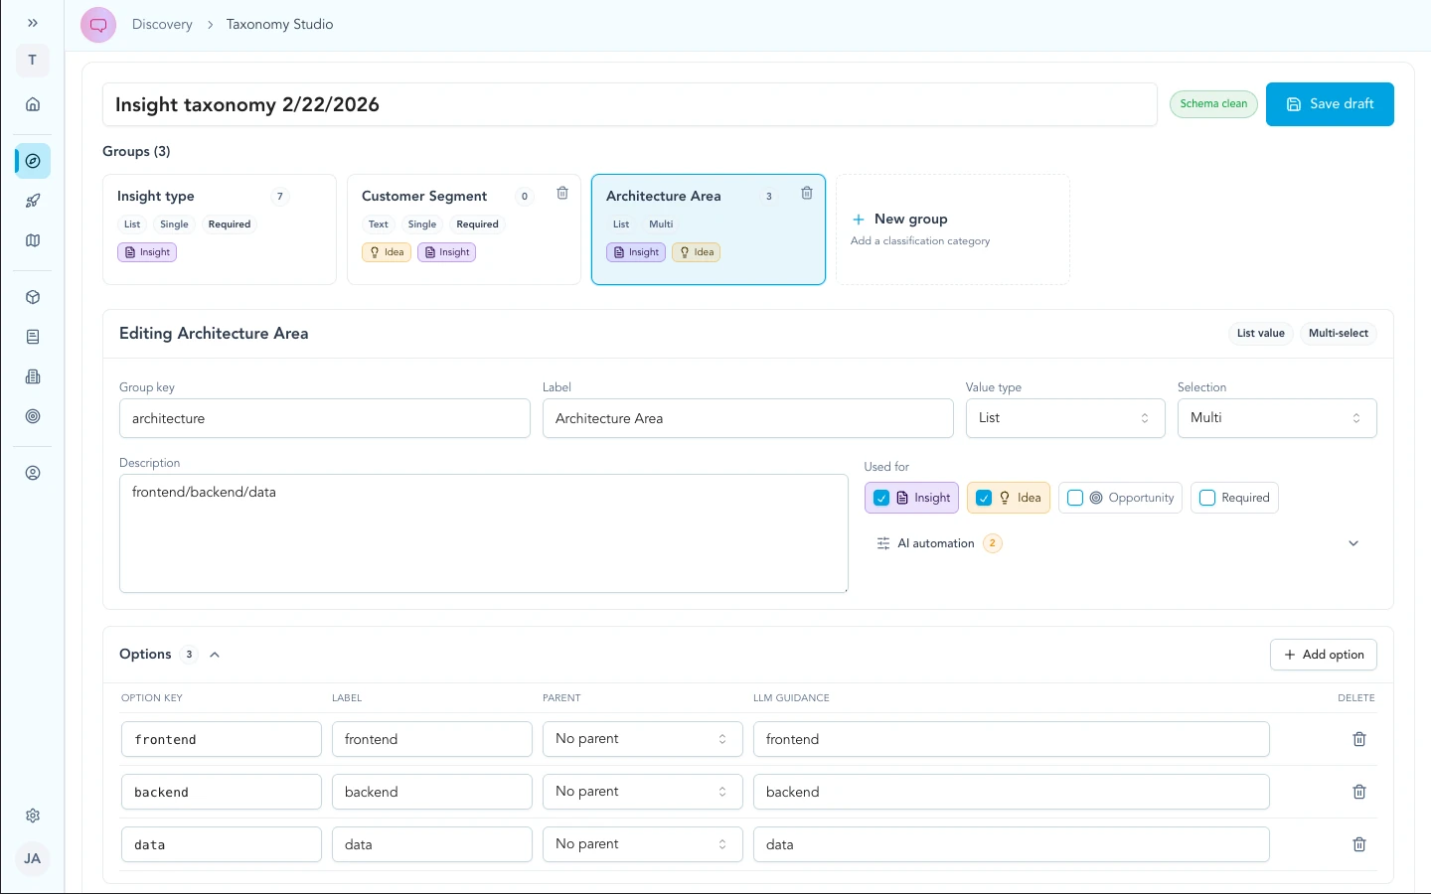
Task: Click the cube icon in the sidebar
Action: coord(33,297)
